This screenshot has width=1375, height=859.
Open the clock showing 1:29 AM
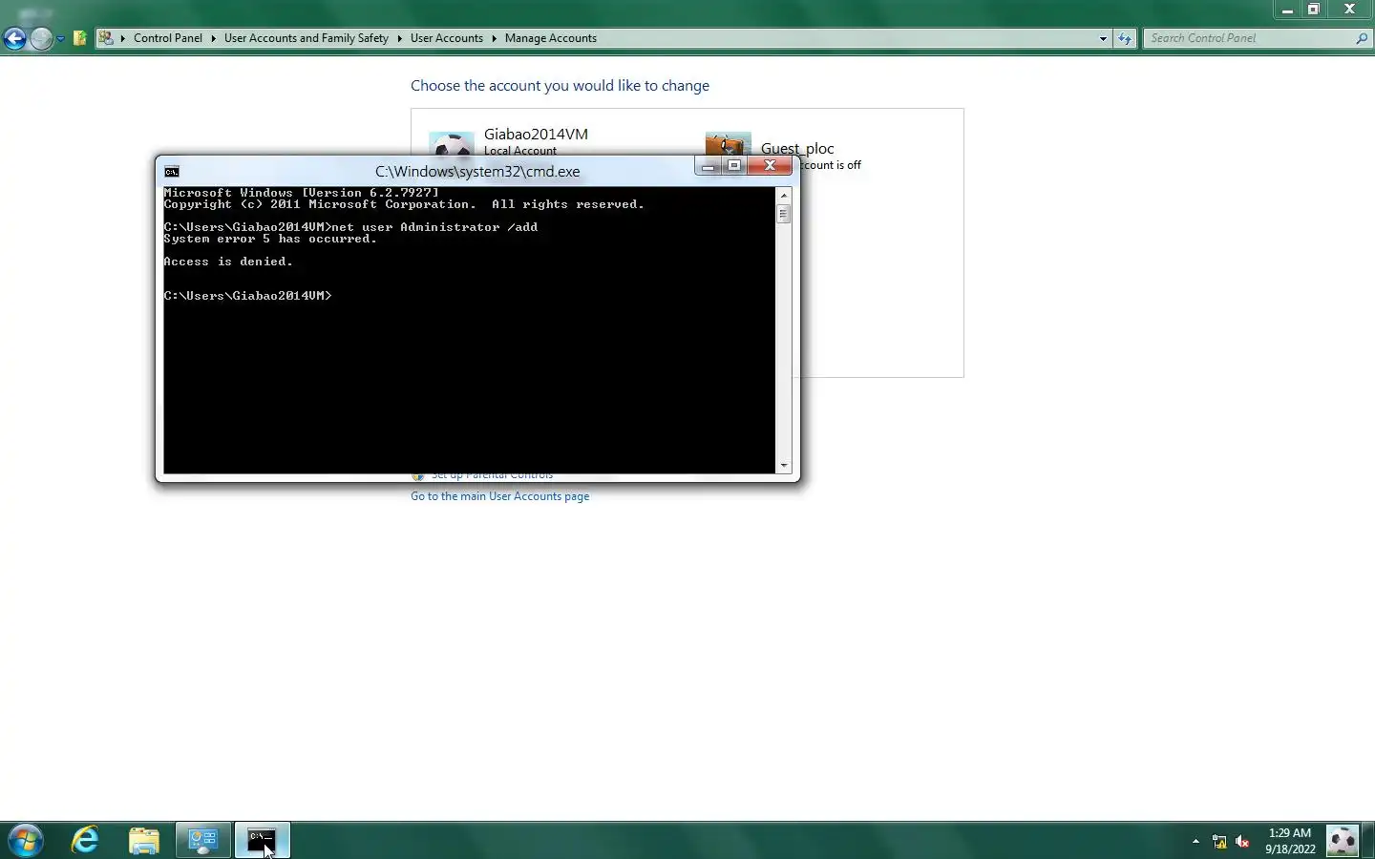tap(1290, 841)
